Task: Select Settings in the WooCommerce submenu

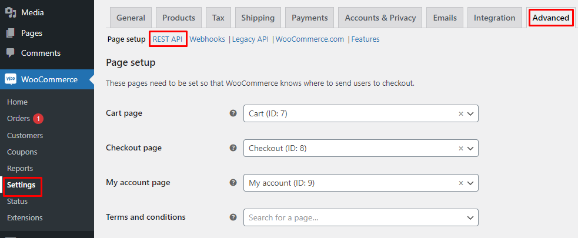Action: [x=21, y=185]
